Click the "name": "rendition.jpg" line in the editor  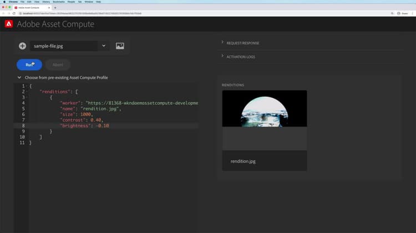point(90,109)
